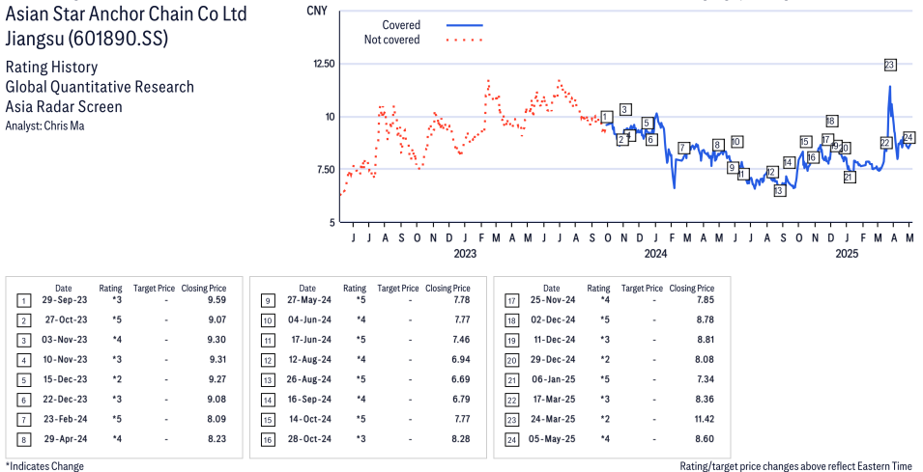This screenshot has width=923, height=472.
Task: Click the 'Jiangsu (601890.SS)' ticker text
Action: coord(87,39)
